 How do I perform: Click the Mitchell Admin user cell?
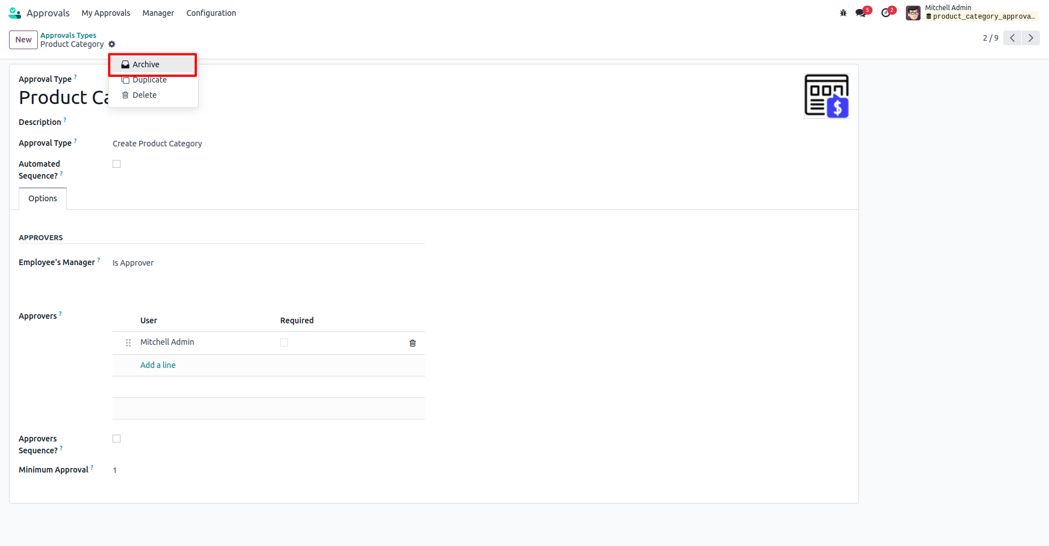(x=167, y=342)
